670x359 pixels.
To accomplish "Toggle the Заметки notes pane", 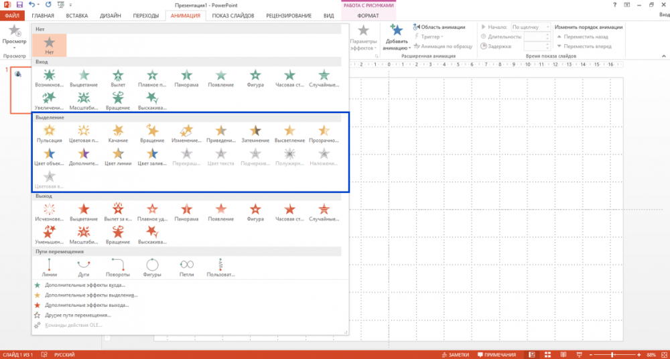I will click(x=455, y=354).
